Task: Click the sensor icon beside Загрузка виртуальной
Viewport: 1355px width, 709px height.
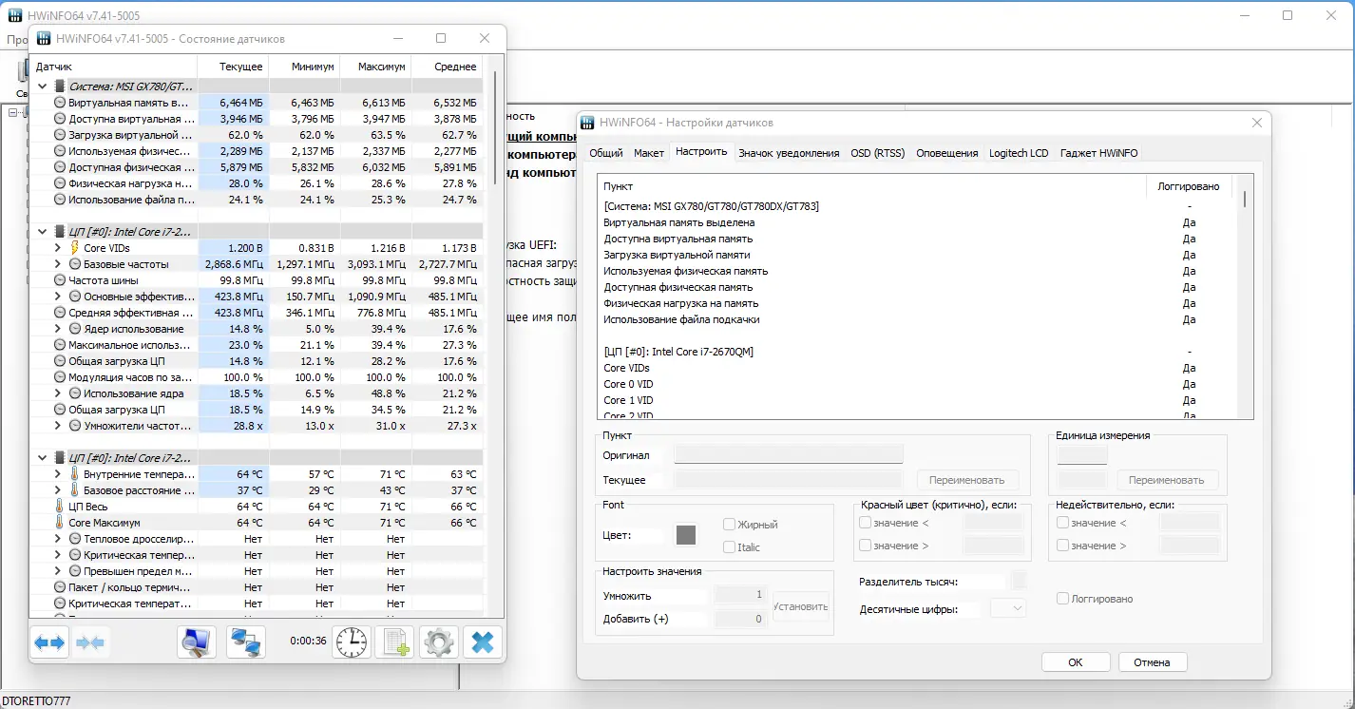Action: pyautogui.click(x=60, y=135)
